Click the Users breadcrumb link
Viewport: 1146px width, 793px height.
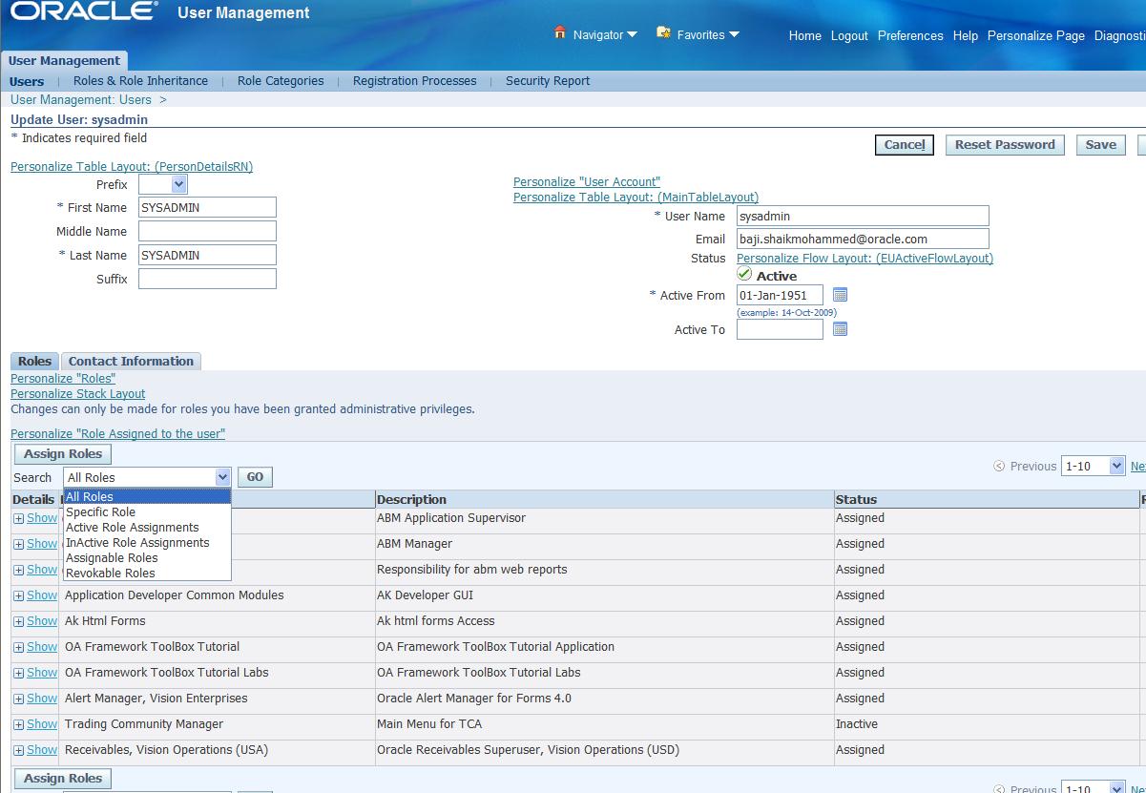click(135, 99)
